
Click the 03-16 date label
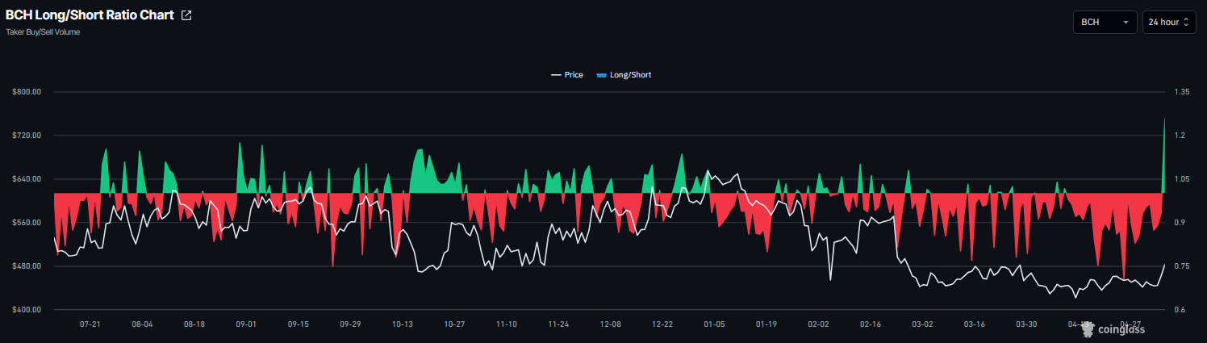[x=975, y=324]
